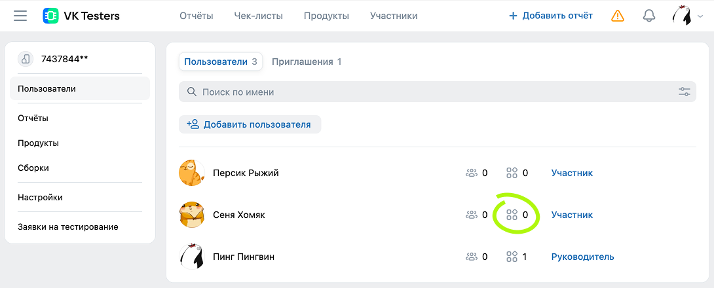Image resolution: width=714 pixels, height=288 pixels.
Task: Open Персик Рыжий avatar
Action: coord(192,173)
